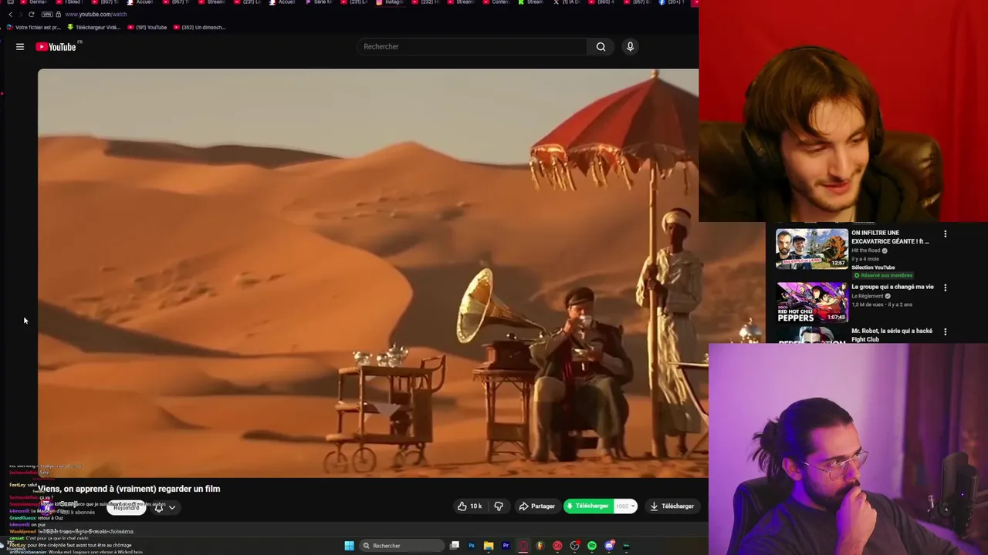Open options menu for the excavatrice video

[945, 234]
